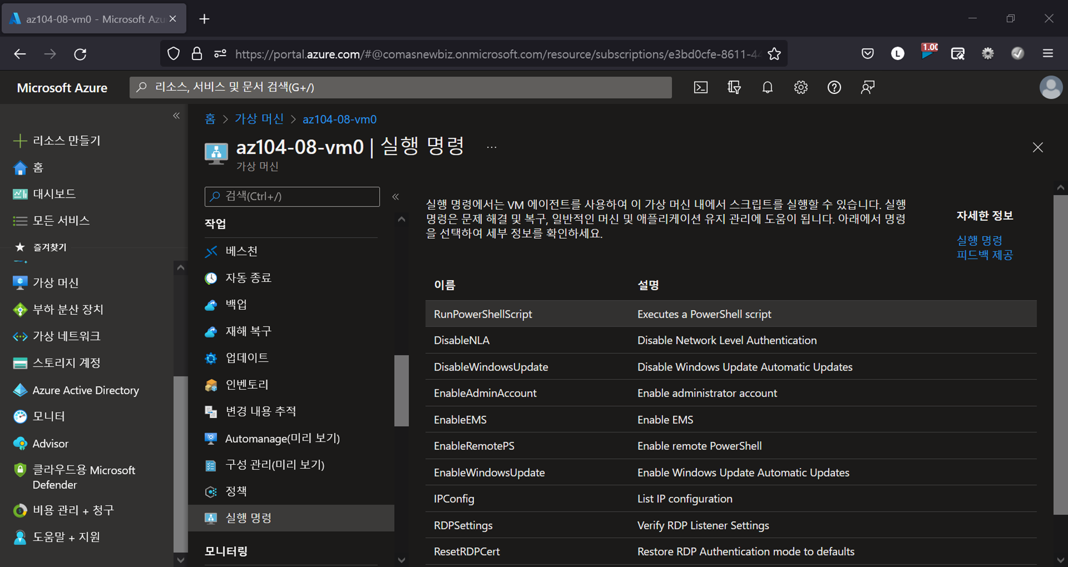Open 실행 명령 info link

979,241
